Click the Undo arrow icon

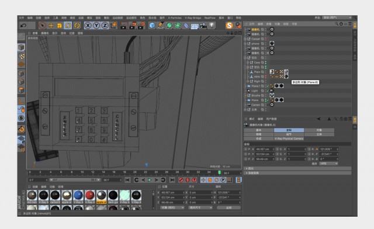pos(23,25)
